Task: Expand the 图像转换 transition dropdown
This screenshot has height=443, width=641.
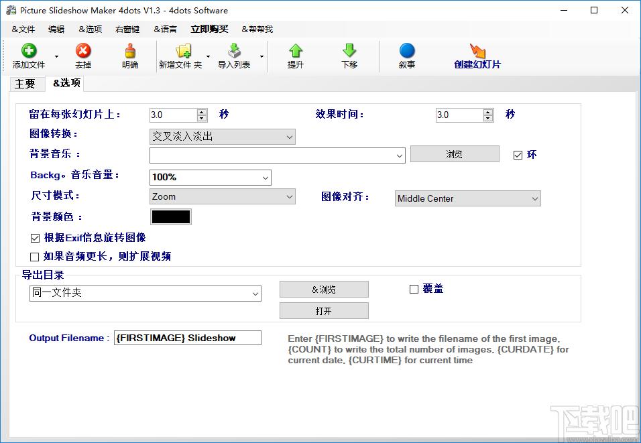Action: tap(290, 137)
